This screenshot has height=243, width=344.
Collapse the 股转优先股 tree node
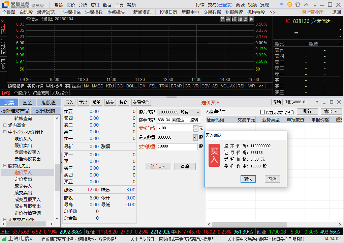point(5,166)
